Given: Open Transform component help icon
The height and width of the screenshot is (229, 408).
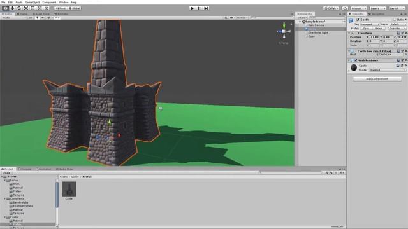Looking at the screenshot, I should click(x=398, y=33).
